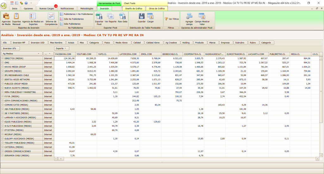Image resolution: width=324 pixels, height=174 pixels.
Task: Click the Inversion USD field button
Action: pyautogui.click(x=38, y=42)
